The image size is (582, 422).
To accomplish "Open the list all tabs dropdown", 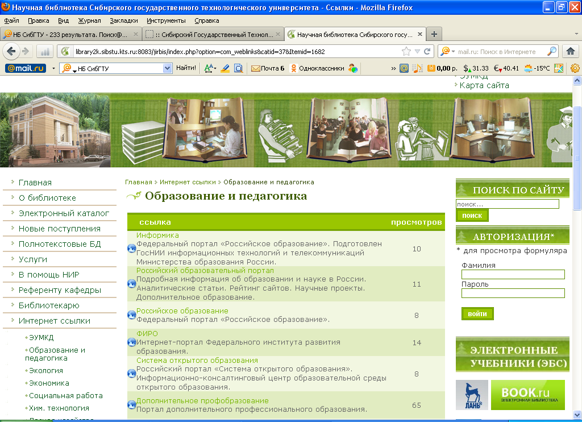I will 576,34.
